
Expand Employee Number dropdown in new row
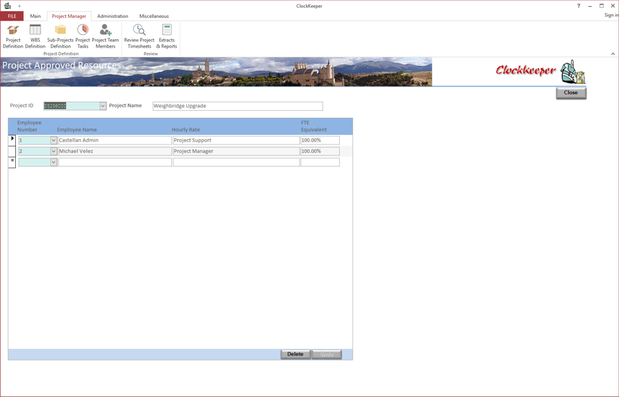point(54,162)
